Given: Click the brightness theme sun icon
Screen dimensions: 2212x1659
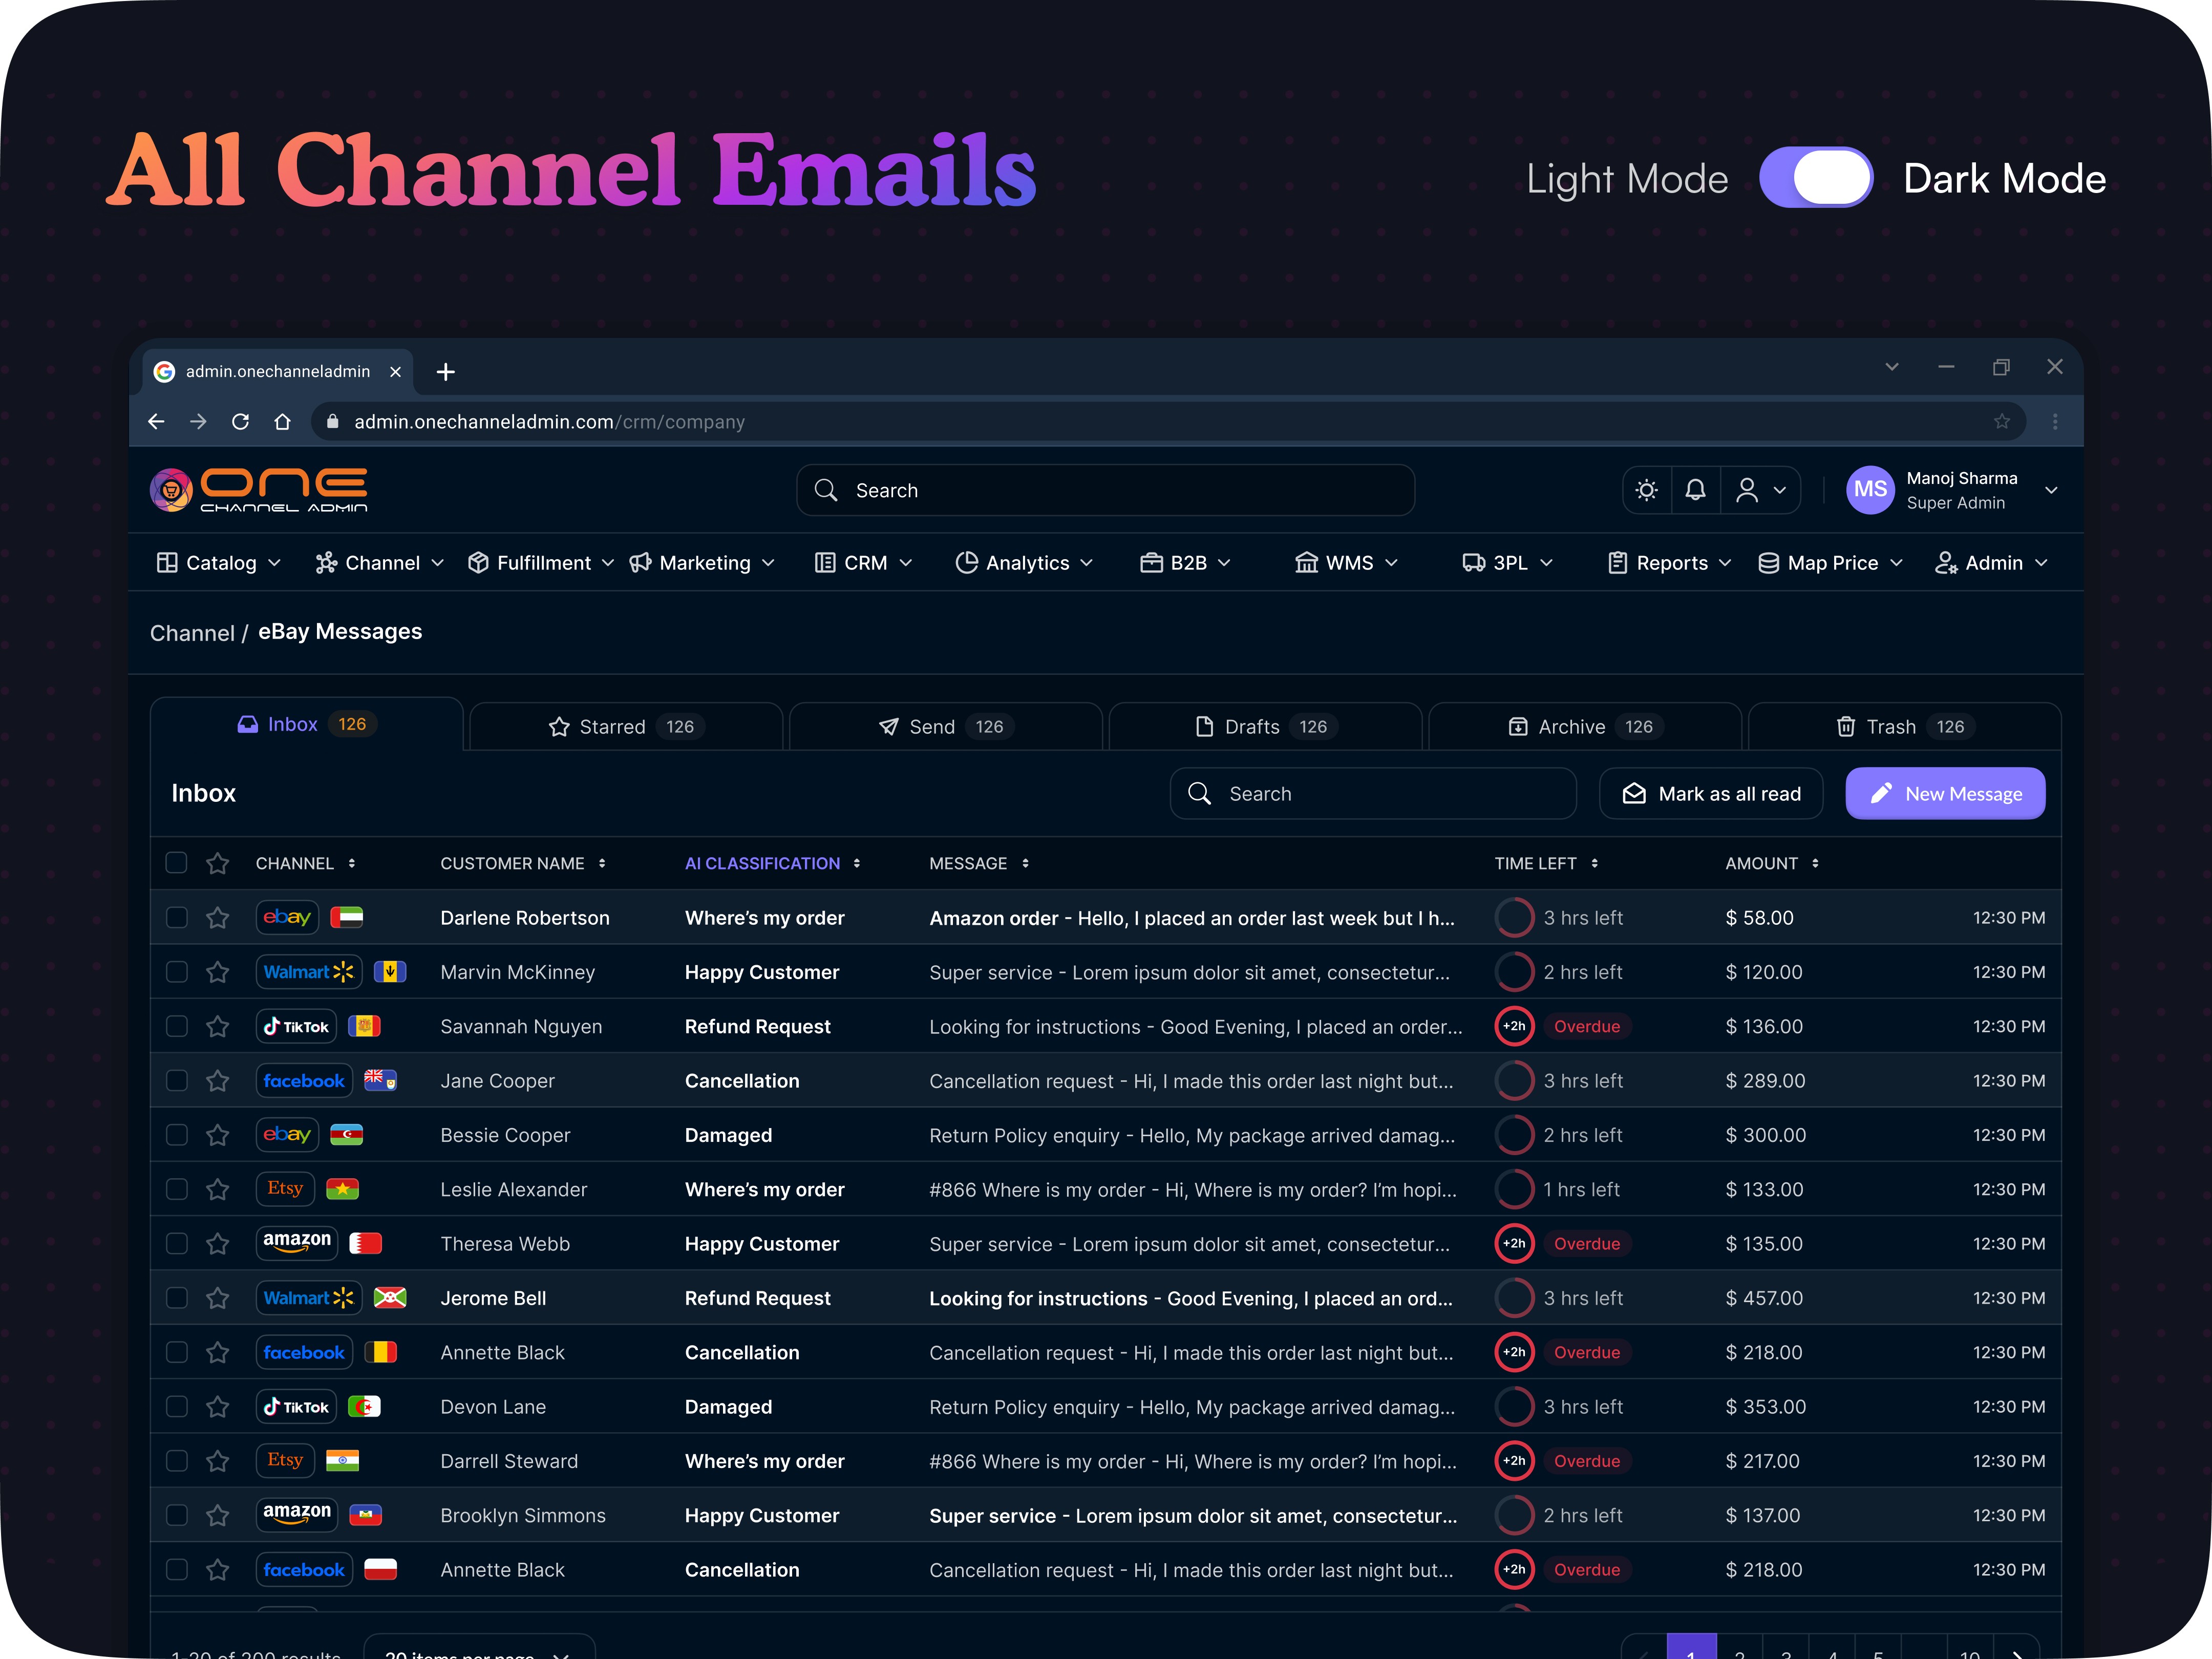Looking at the screenshot, I should click(x=1646, y=490).
